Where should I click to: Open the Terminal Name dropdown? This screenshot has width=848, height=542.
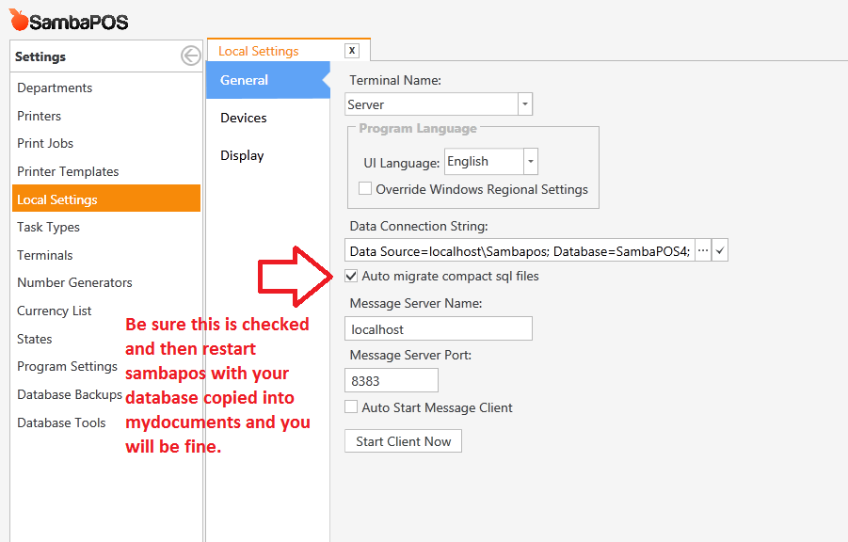tap(524, 104)
